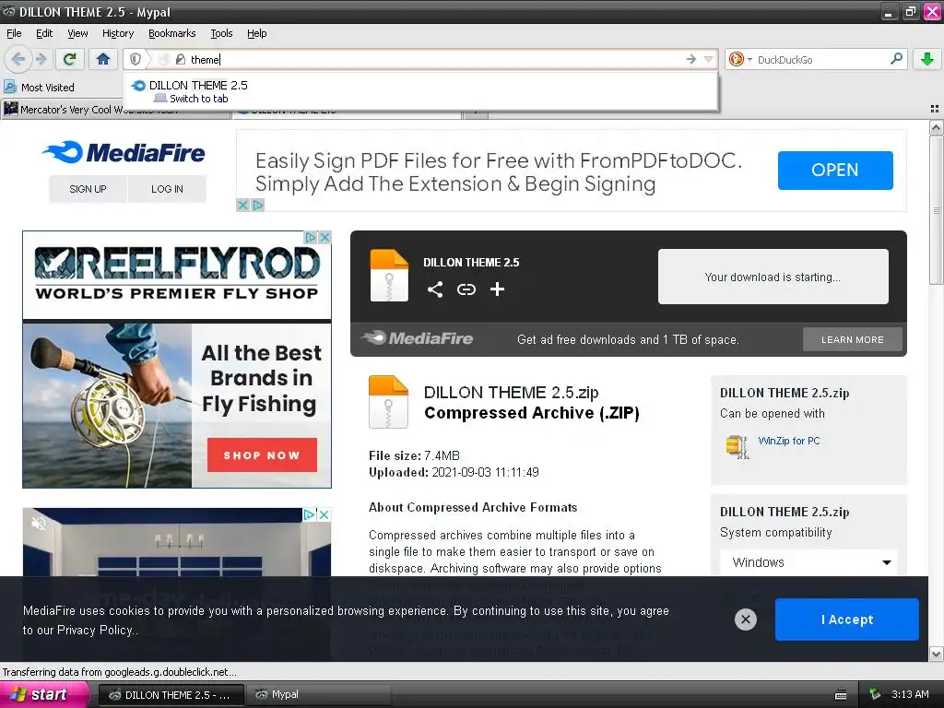The height and width of the screenshot is (708, 944).
Task: Switch to DILLON THEME 2.5 taskbar window
Action: coord(171,695)
